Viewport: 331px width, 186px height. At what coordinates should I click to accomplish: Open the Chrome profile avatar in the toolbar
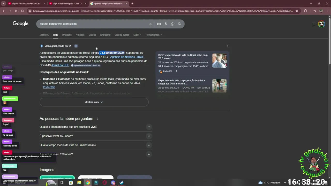pyautogui.click(x=321, y=11)
